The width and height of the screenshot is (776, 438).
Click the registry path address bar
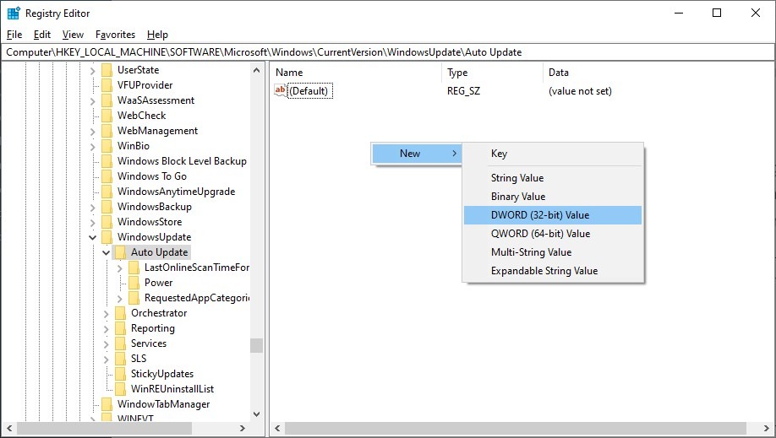pyautogui.click(x=387, y=52)
